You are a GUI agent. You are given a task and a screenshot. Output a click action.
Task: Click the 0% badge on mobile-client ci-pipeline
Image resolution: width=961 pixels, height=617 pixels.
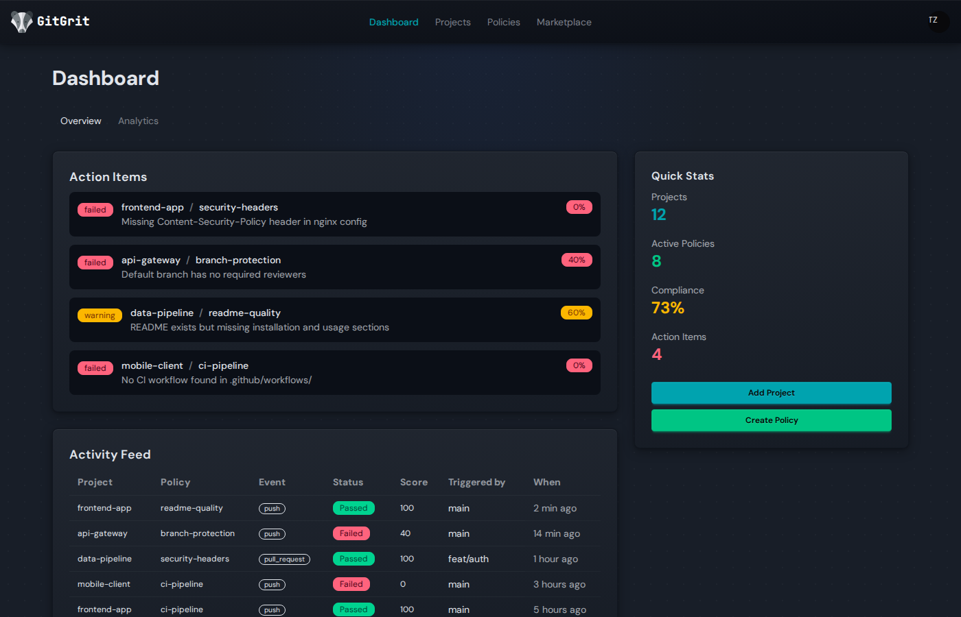coord(579,365)
